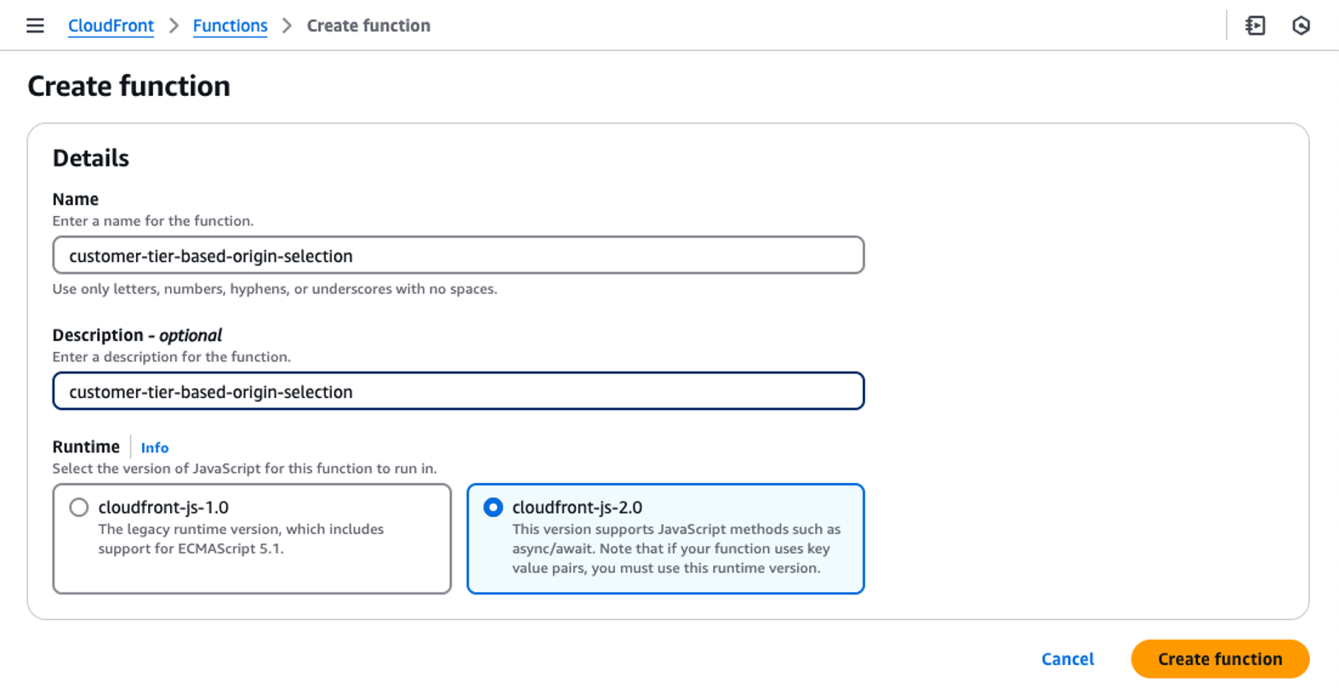The image size is (1339, 699).
Task: Go to Functions breadcrumb link
Action: 230,26
